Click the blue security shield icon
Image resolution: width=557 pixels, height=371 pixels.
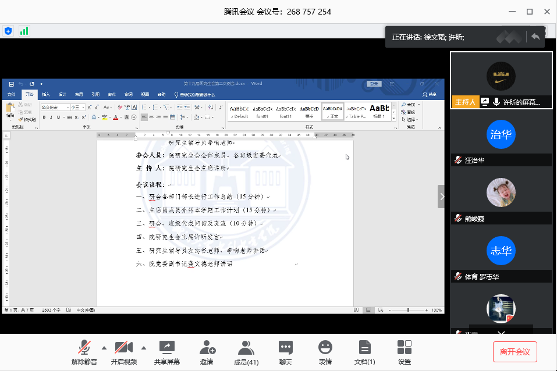tap(8, 31)
